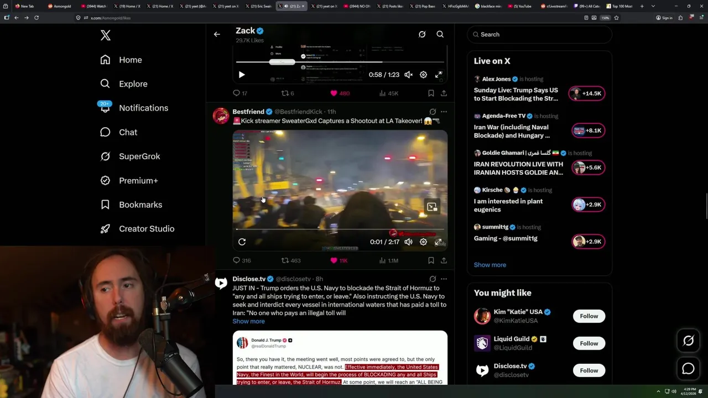Unlike the Bestfriend post with 11K likes
Viewport: 708px width, 398px height.
point(339,260)
